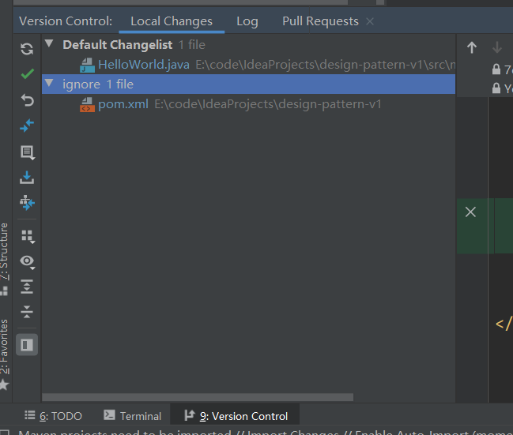Click the X icon in the diff gutter
513x435 pixels.
(x=470, y=212)
